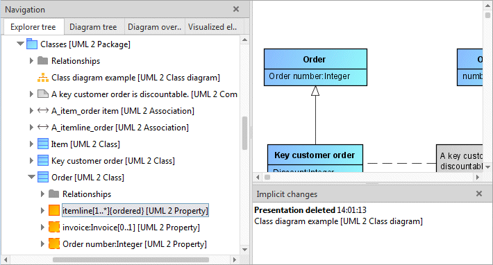
Task: Select Order [UML 2 Class] tree row
Action: click(x=87, y=178)
